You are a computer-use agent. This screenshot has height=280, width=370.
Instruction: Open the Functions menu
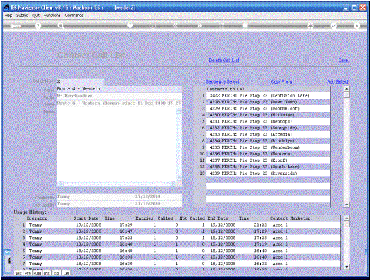pyautogui.click(x=52, y=15)
